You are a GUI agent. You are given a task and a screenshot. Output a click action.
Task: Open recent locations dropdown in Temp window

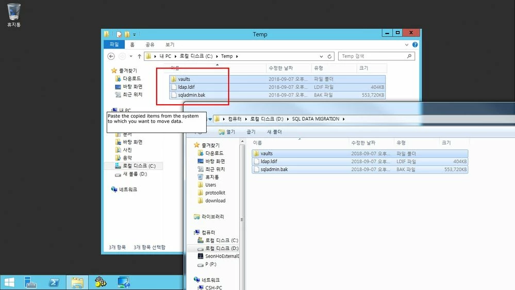[x=131, y=56]
